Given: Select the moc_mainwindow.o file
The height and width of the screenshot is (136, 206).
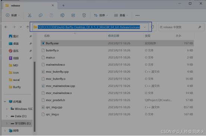Looking at the screenshot, I should click(117, 93).
